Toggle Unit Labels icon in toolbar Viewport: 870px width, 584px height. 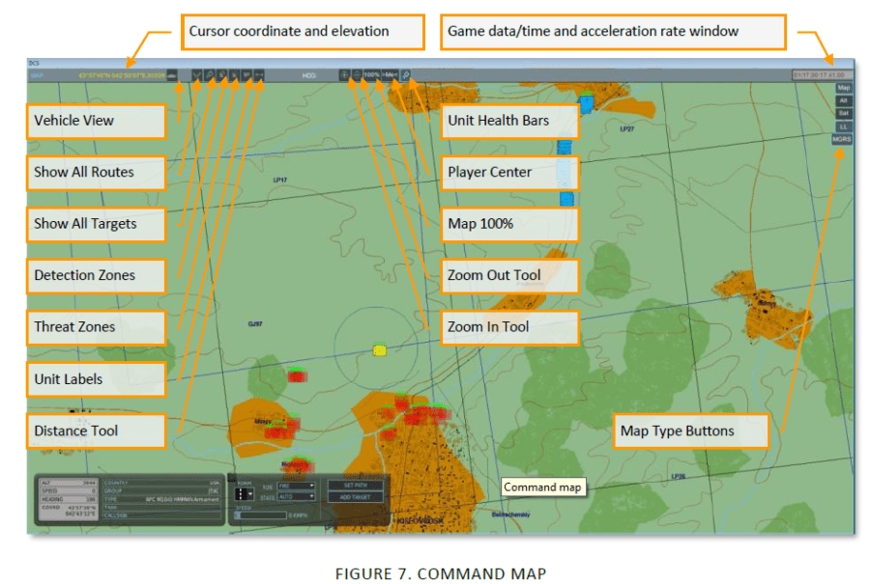click(x=246, y=74)
